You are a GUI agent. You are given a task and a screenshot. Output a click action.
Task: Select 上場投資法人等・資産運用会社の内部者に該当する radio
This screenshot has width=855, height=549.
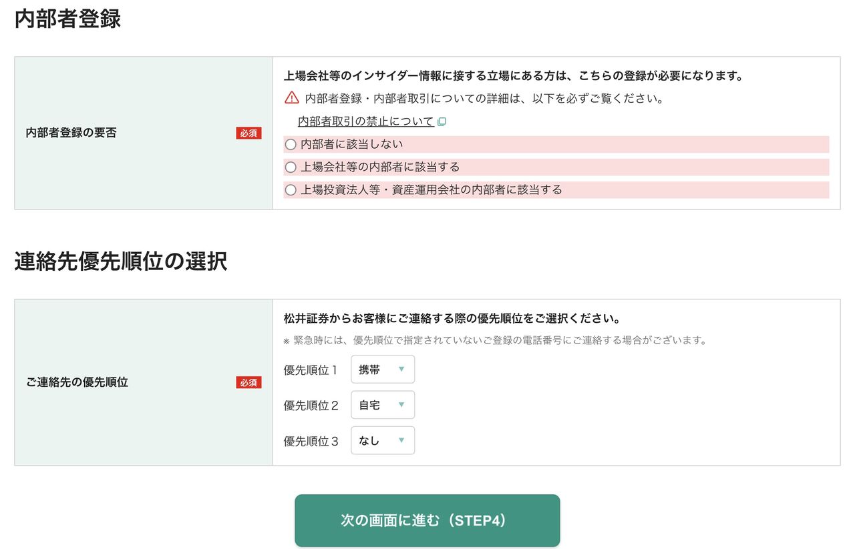[x=291, y=190]
